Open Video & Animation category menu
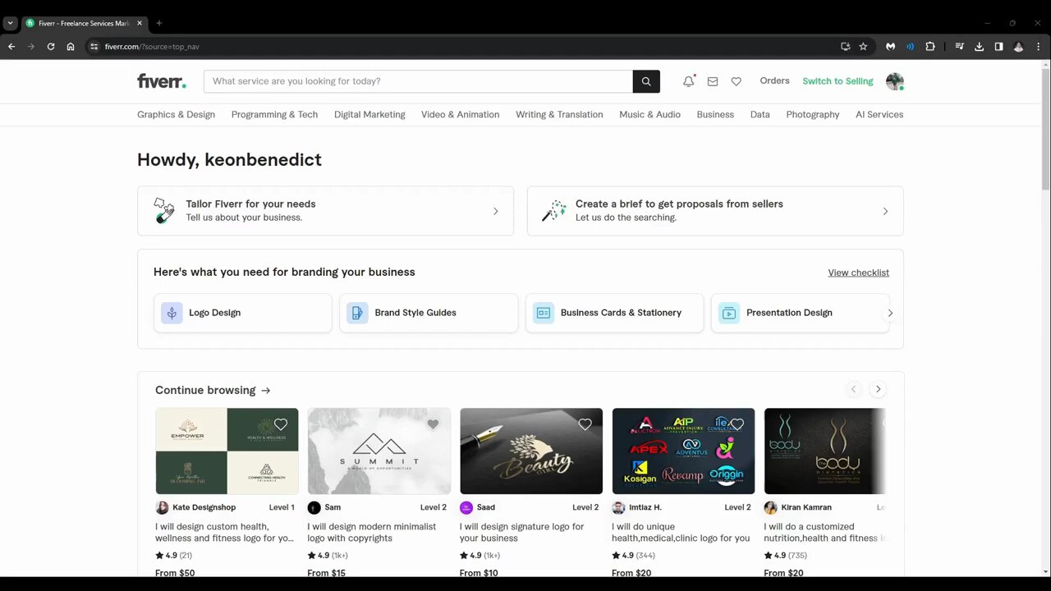The height and width of the screenshot is (591, 1051). point(460,115)
